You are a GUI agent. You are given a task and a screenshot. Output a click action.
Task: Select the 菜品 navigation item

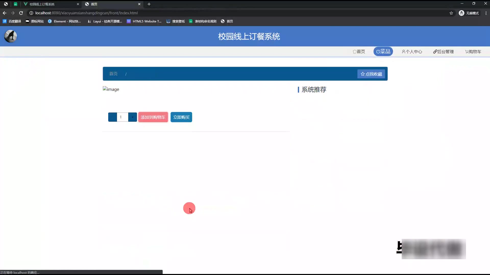[383, 51]
